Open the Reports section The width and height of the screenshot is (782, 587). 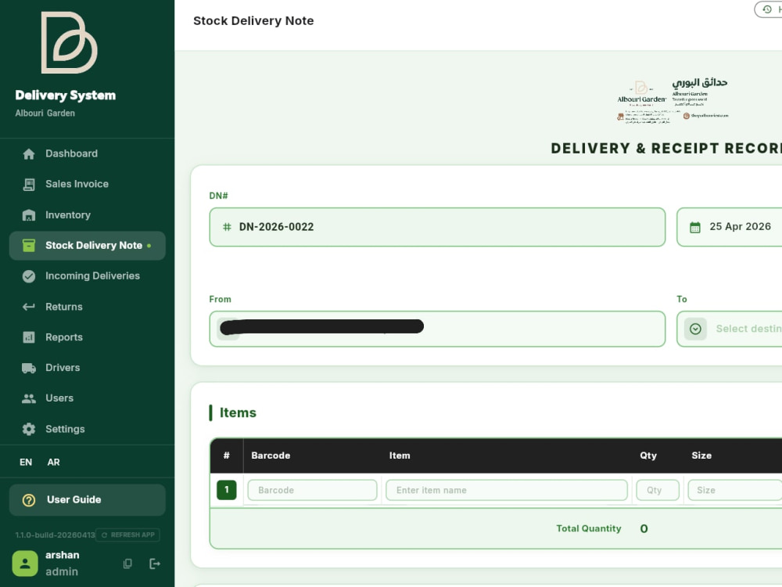pos(88,337)
